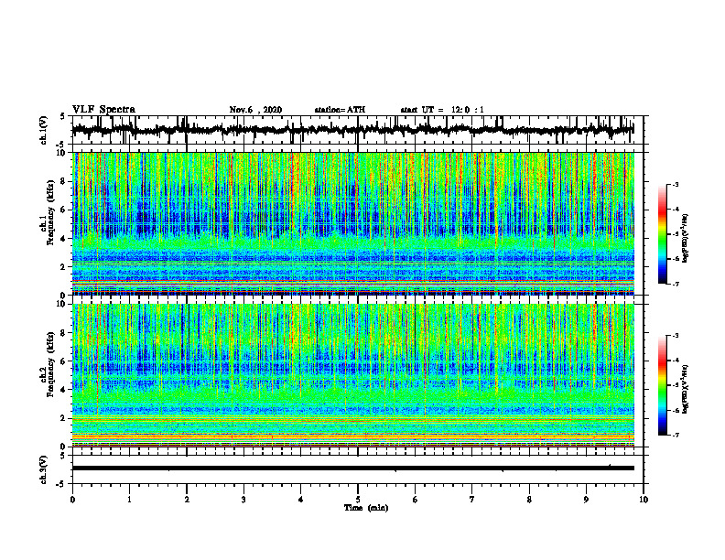Click the ch.1 color bar "log(PSD)" label
Image resolution: width=725 pixels, height=560 pixels.
pyautogui.click(x=685, y=238)
